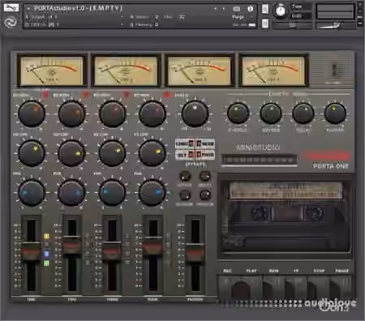Click channel two's orange EQ high knob

(71, 113)
